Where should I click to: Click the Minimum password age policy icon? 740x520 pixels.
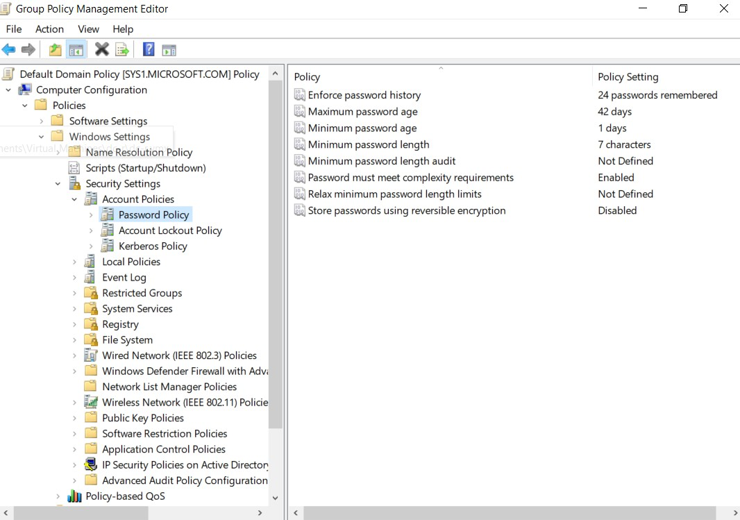pos(300,128)
